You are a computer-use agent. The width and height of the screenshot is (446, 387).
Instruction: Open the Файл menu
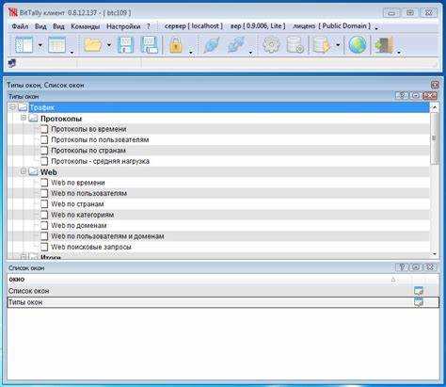click(20, 26)
